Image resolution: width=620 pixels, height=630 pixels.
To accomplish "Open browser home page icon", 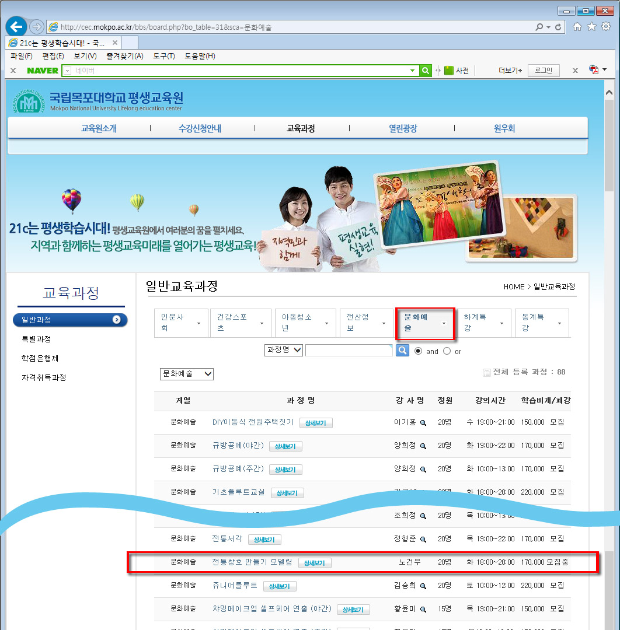I will 577,26.
